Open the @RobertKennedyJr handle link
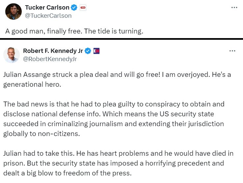 click(50, 59)
